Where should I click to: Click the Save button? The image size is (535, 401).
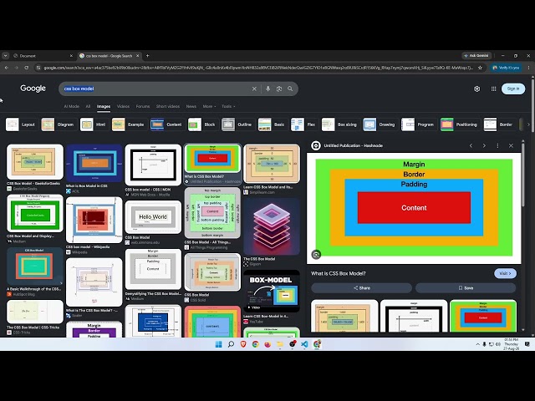[466, 287]
